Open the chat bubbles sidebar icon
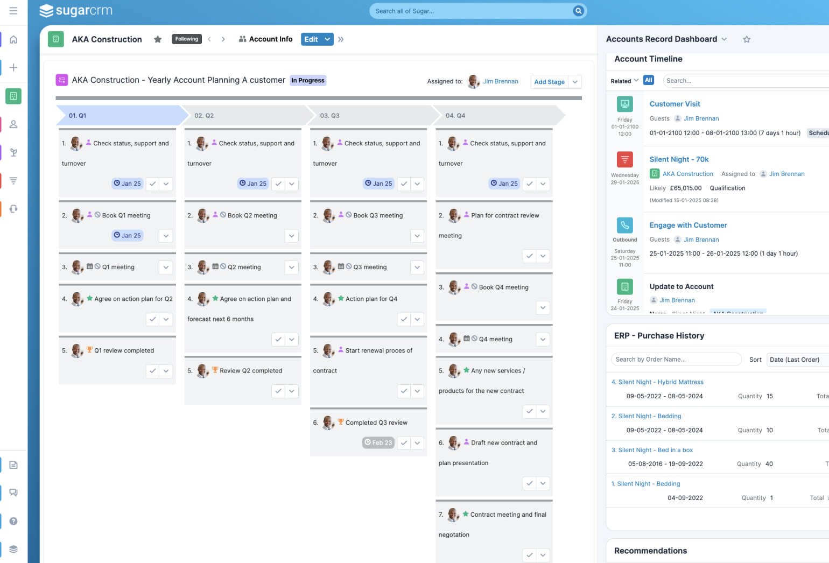 (13, 492)
